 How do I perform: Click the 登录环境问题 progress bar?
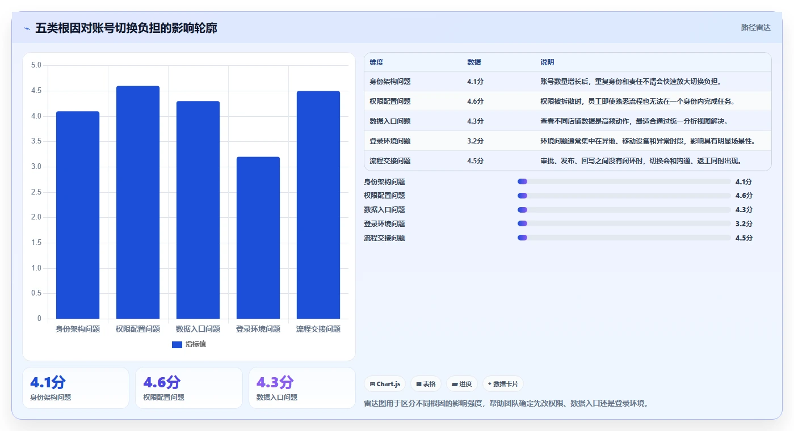(624, 224)
